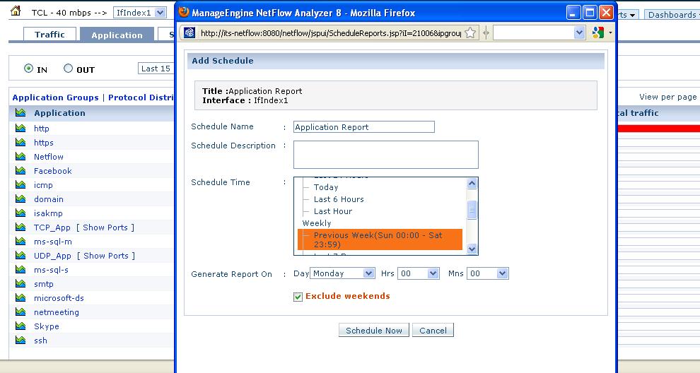The height and width of the screenshot is (373, 700).
Task: Click the graph icon next to http
Action: (x=21, y=129)
